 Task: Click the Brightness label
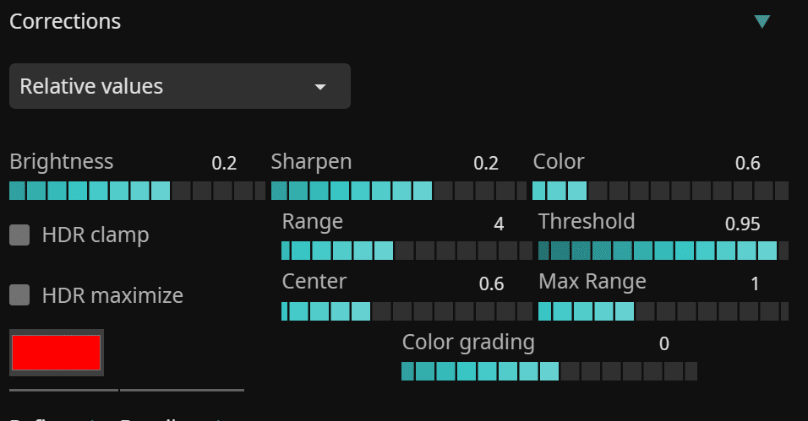click(62, 162)
